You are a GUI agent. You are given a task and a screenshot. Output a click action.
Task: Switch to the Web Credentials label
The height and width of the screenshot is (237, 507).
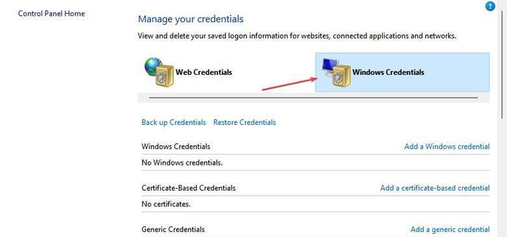pos(204,72)
